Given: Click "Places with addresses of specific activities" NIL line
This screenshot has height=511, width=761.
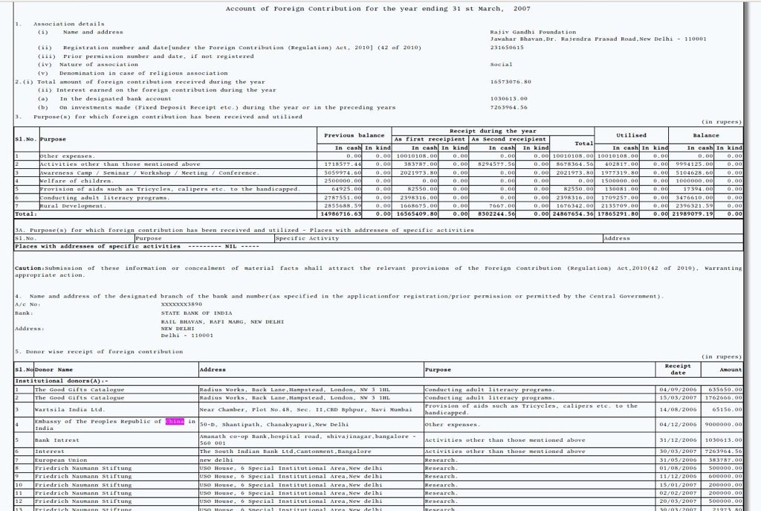Looking at the screenshot, I should (x=137, y=247).
